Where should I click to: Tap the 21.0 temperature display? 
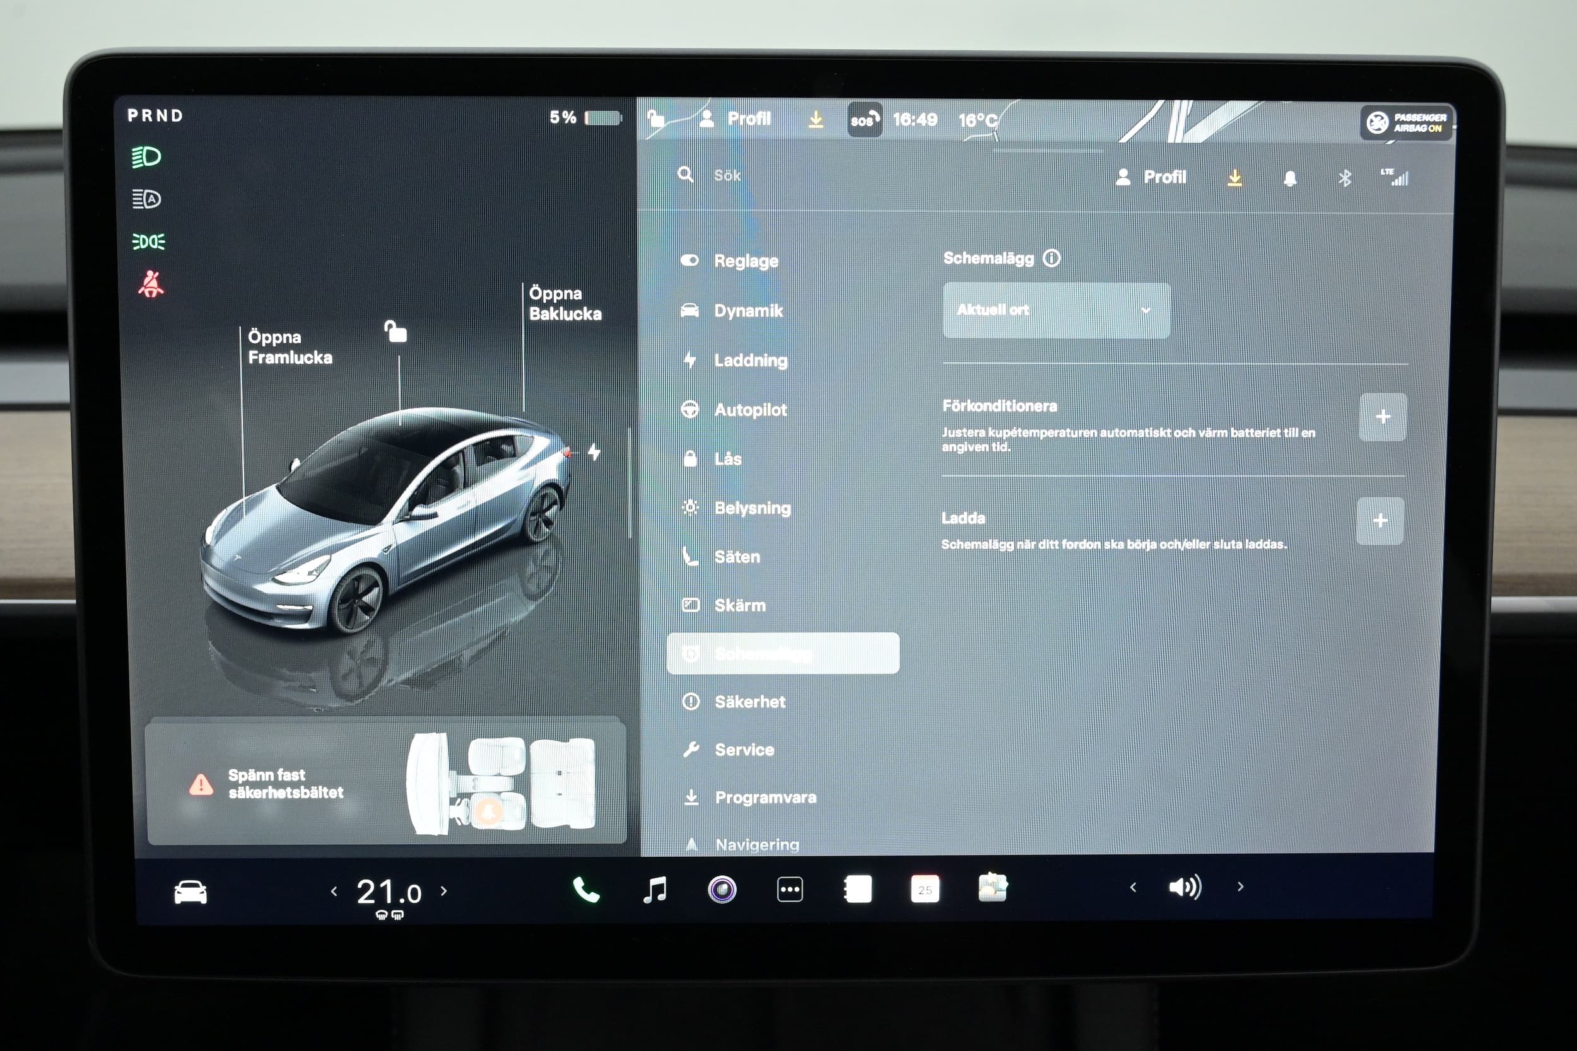[x=389, y=893]
